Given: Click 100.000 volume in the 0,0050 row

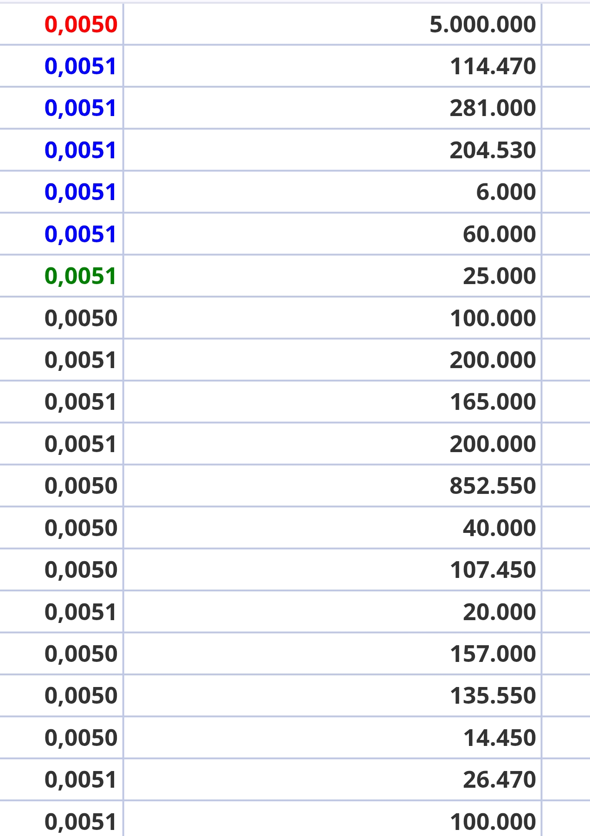Looking at the screenshot, I should [x=493, y=318].
